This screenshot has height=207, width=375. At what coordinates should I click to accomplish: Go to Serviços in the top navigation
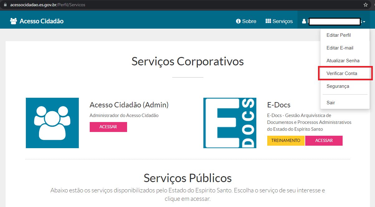coord(279,21)
